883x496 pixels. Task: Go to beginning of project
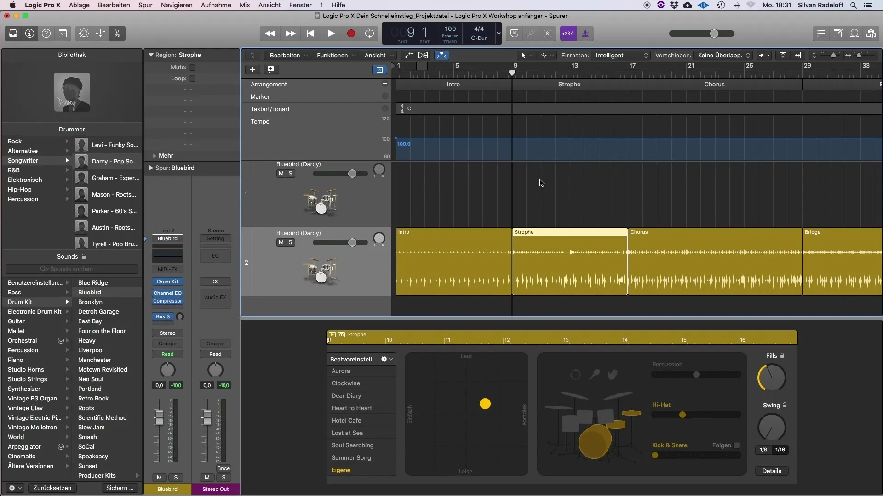310,34
